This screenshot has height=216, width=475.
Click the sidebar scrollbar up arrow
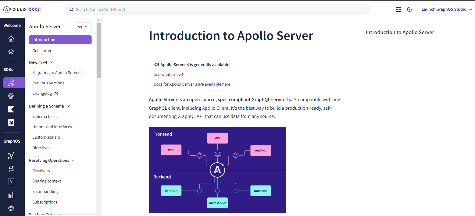click(98, 20)
